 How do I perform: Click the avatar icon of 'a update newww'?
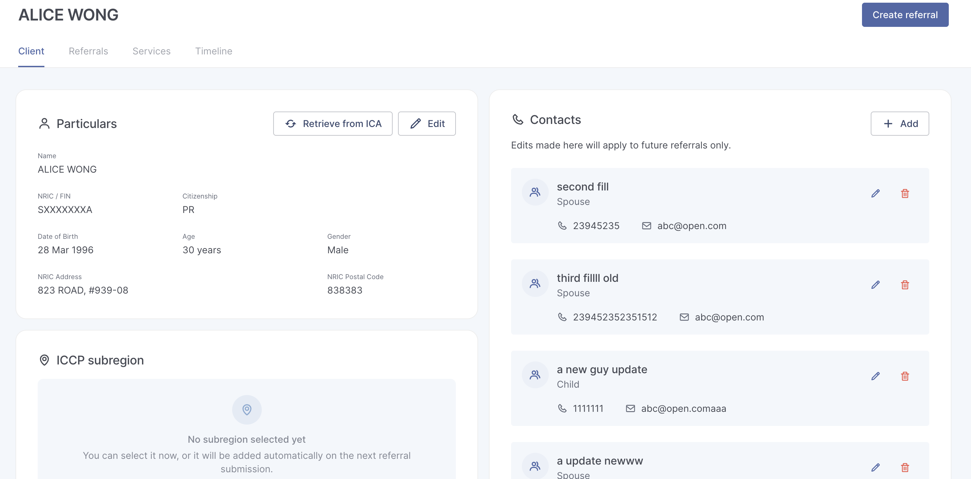(535, 466)
